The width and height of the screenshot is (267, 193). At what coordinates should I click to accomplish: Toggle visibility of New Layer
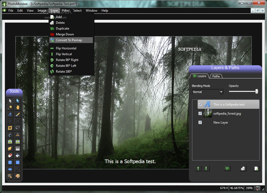(200, 123)
